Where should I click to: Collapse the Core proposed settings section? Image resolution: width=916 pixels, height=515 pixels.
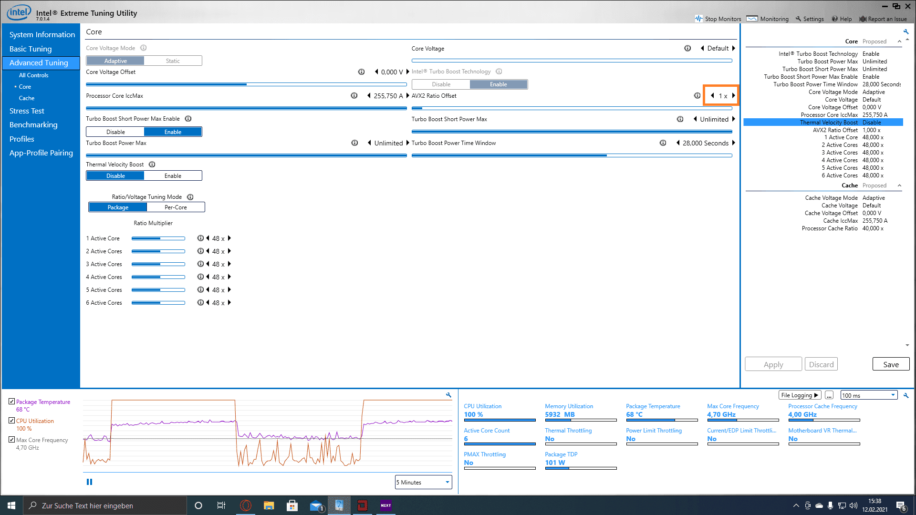tap(899, 41)
